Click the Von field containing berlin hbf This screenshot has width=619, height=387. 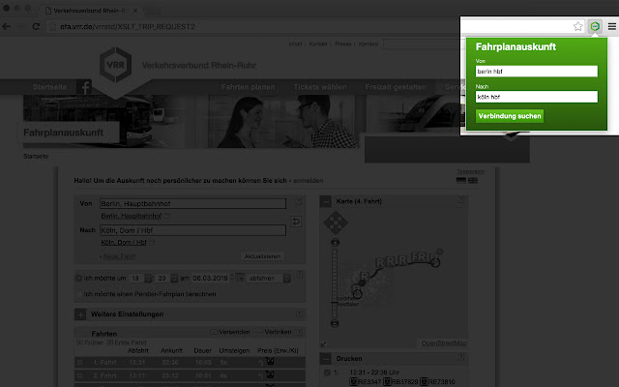click(x=536, y=71)
